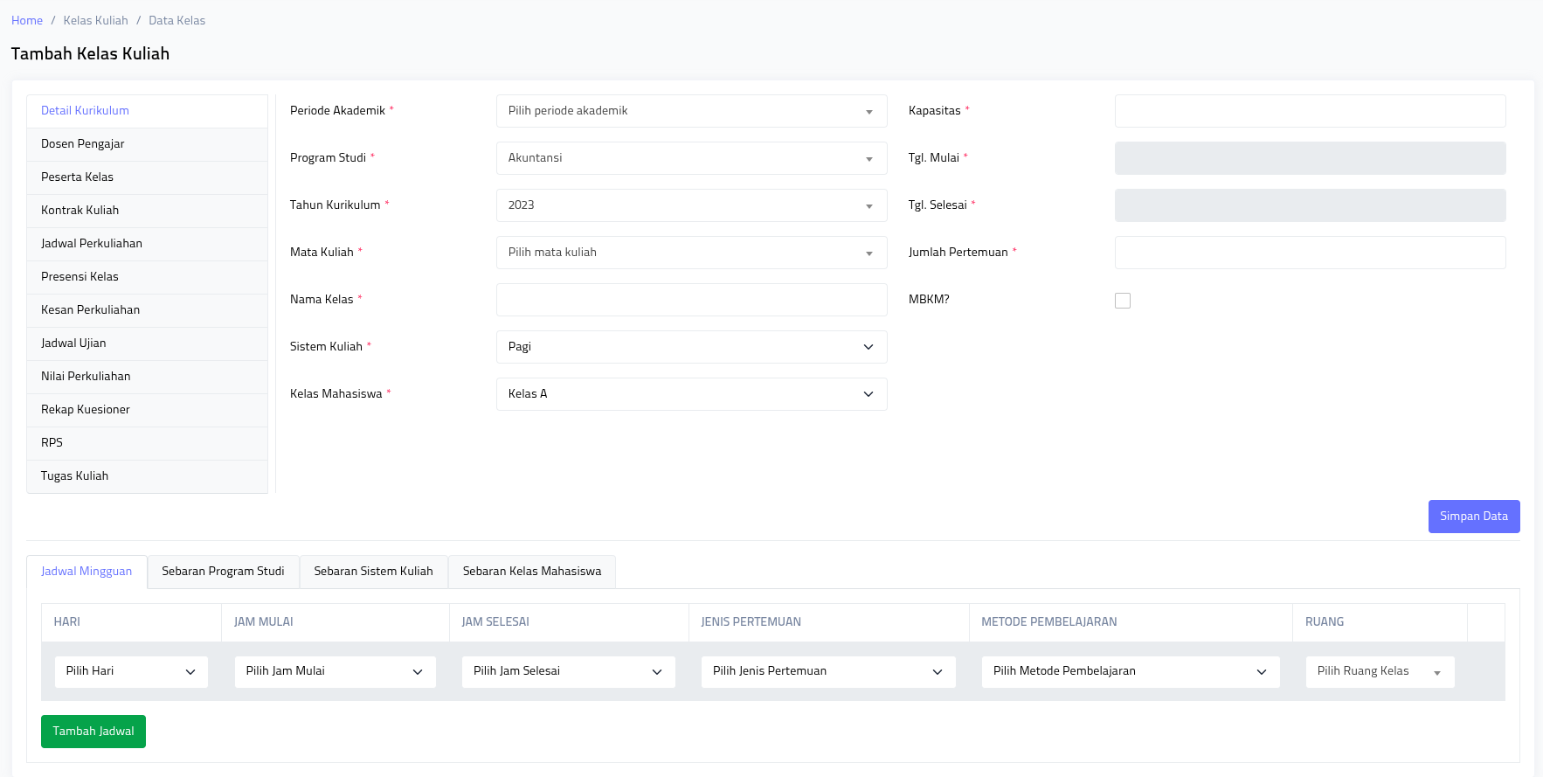
Task: Follow the Home breadcrumb link
Action: click(27, 21)
